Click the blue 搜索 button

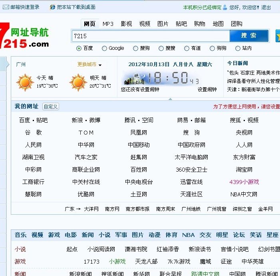click(x=249, y=35)
